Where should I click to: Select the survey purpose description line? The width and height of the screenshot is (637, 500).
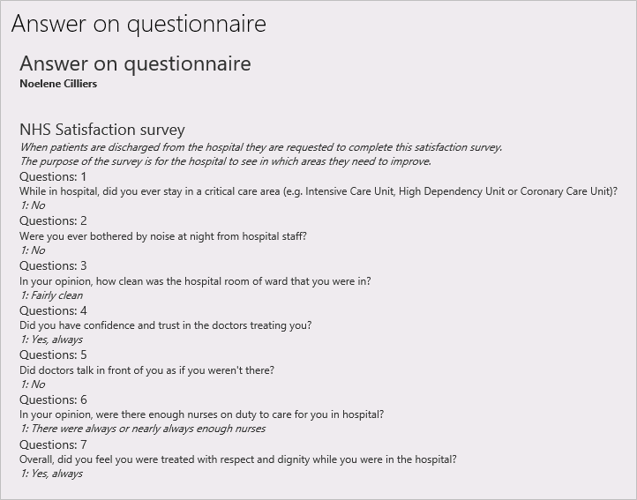pos(226,161)
